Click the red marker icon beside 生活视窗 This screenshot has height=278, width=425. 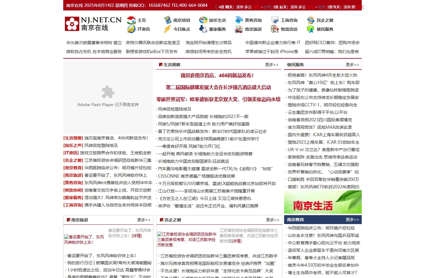tap(161, 65)
